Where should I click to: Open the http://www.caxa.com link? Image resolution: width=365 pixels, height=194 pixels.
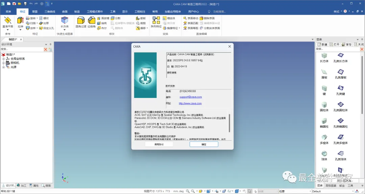tap(190, 103)
